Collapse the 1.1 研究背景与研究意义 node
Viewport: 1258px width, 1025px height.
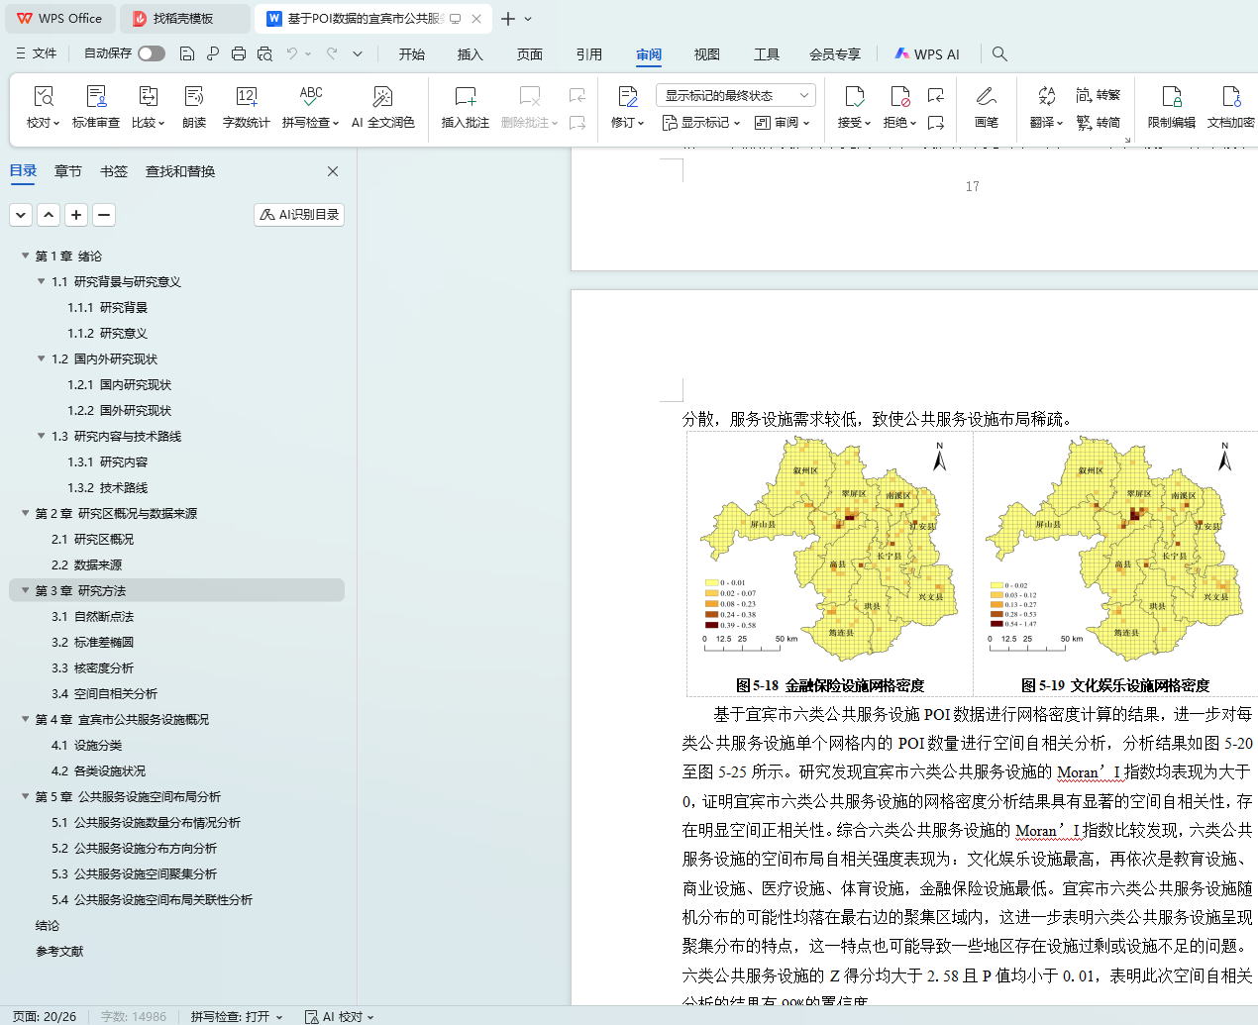(41, 281)
